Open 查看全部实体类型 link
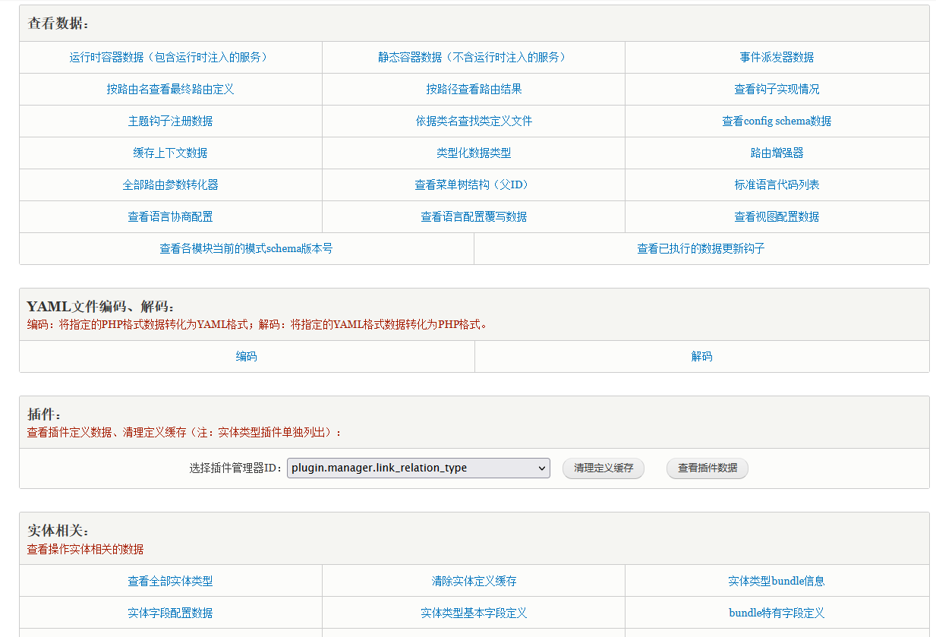The height and width of the screenshot is (637, 936). pos(170,581)
